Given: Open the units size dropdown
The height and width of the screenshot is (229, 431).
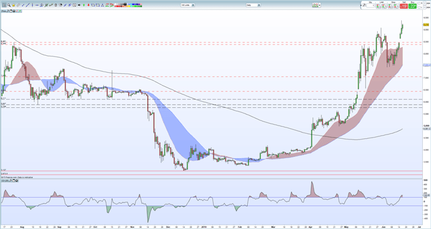Looking at the screenshot, I should pos(188,5).
